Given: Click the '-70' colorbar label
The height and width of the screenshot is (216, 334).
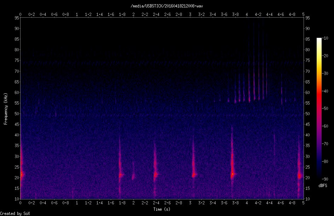Looking at the screenshot, I should pyautogui.click(x=325, y=144).
